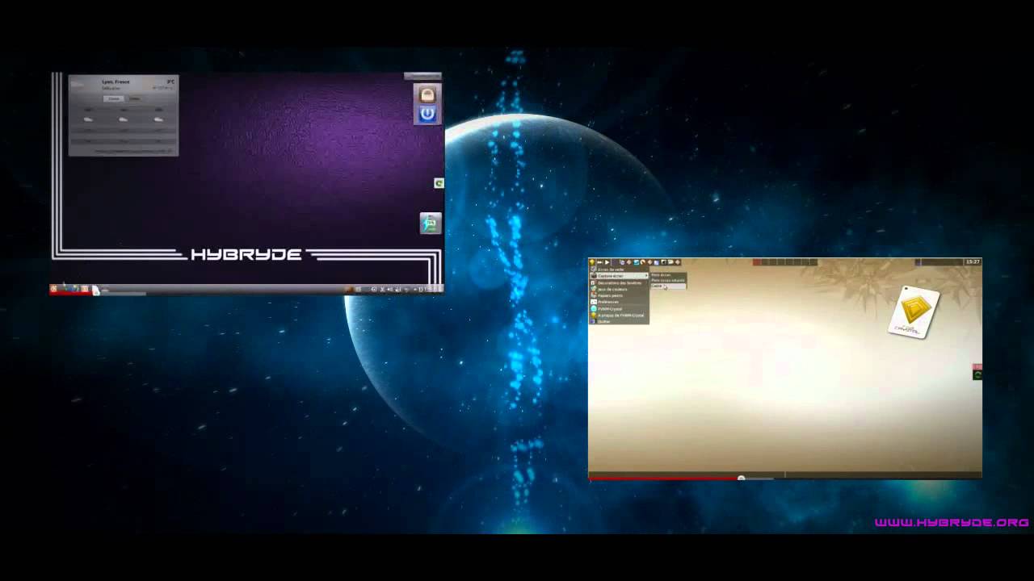1034x581 pixels.
Task: Select the 'FVWM-Crystal' menu entry
Action: point(619,308)
